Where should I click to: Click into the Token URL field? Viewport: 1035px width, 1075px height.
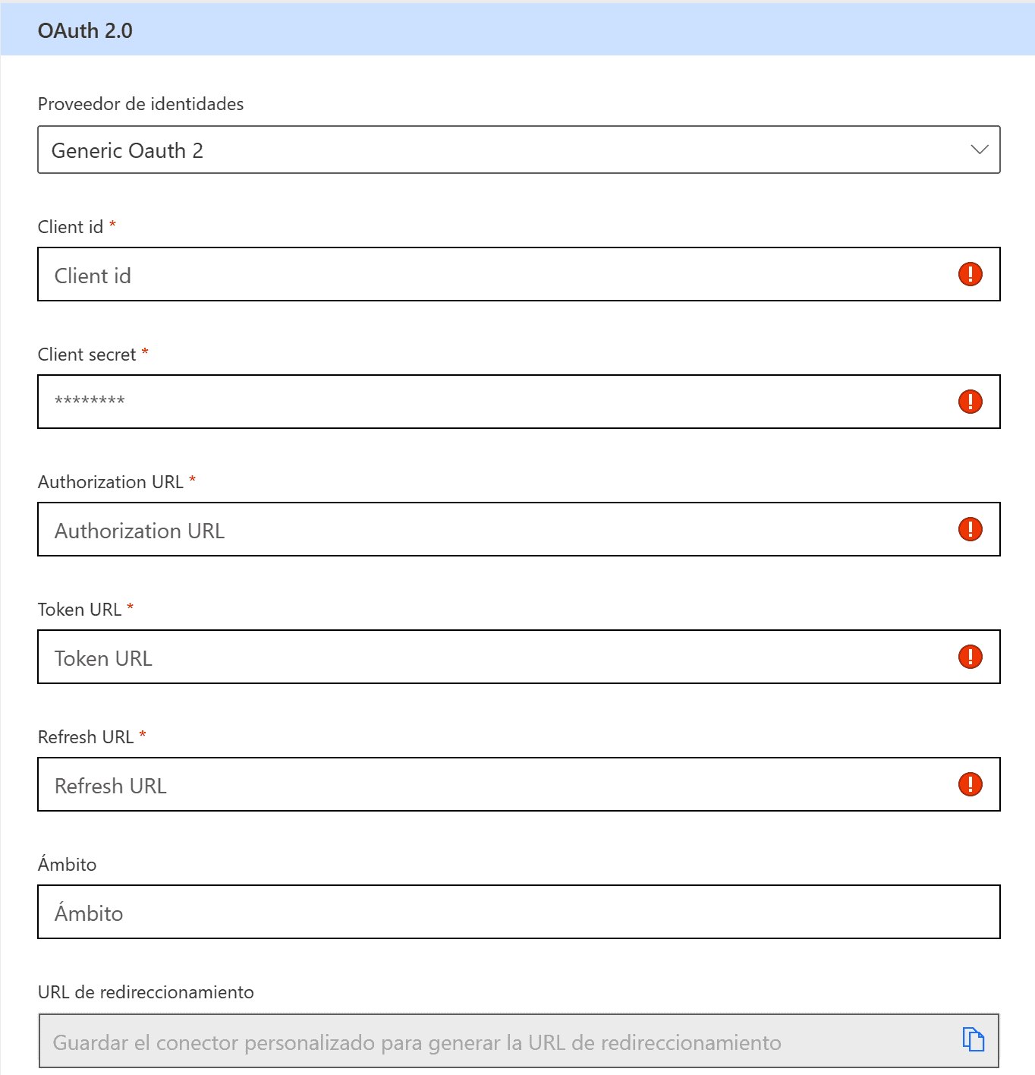pyautogui.click(x=519, y=657)
